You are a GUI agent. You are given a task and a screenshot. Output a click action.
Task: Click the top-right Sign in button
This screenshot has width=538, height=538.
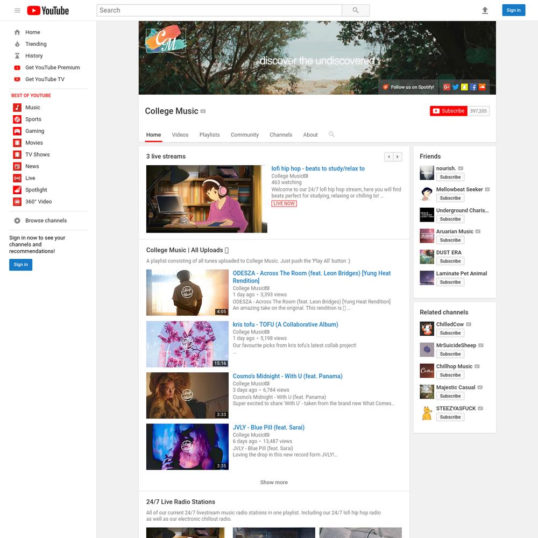[x=513, y=10]
